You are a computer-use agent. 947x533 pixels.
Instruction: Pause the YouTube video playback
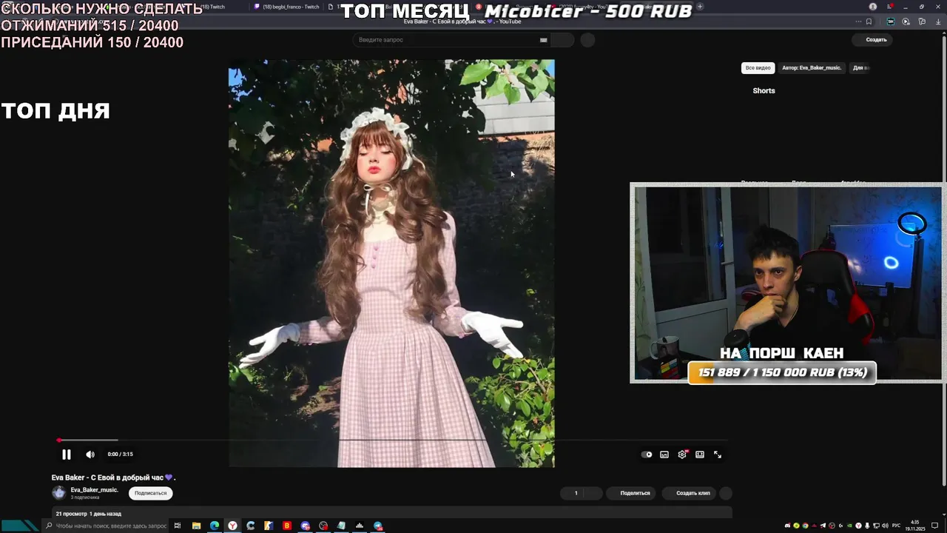(66, 455)
